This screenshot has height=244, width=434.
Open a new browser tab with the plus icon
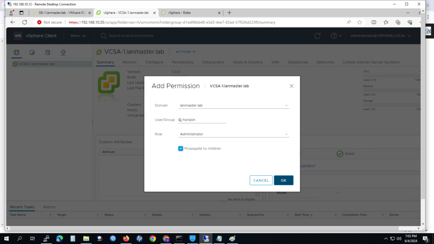coord(229,13)
